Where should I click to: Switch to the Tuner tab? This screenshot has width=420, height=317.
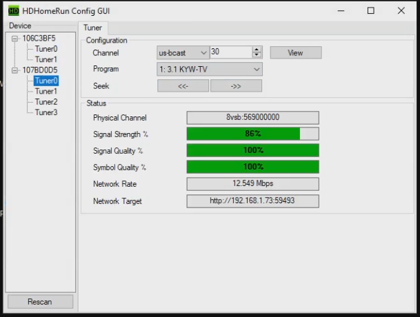point(92,28)
